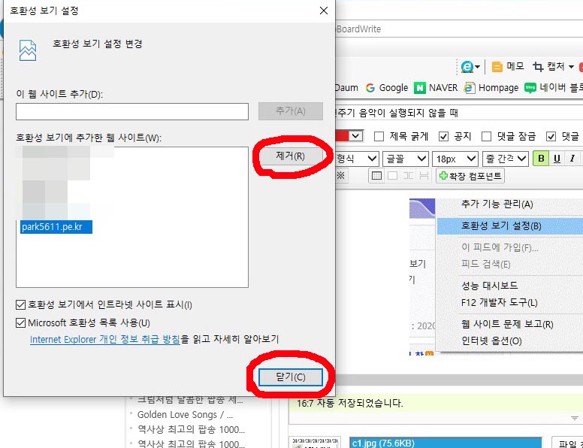Select the 캡처 capture crop icon
The height and width of the screenshot is (448, 583).
538,67
